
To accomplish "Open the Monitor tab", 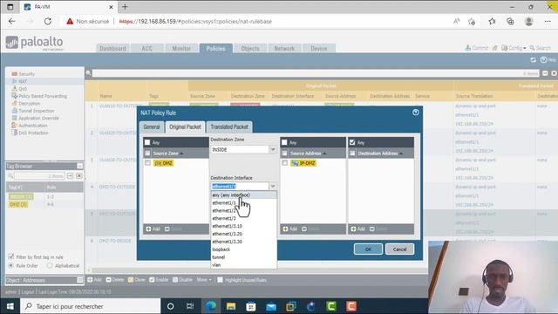I will 181,49.
